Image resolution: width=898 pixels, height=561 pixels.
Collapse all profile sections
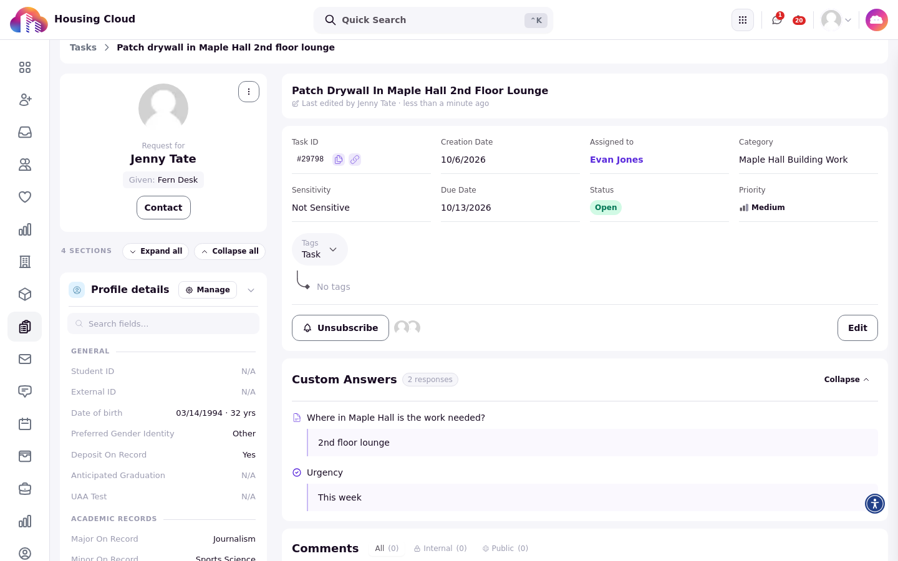[x=230, y=251]
